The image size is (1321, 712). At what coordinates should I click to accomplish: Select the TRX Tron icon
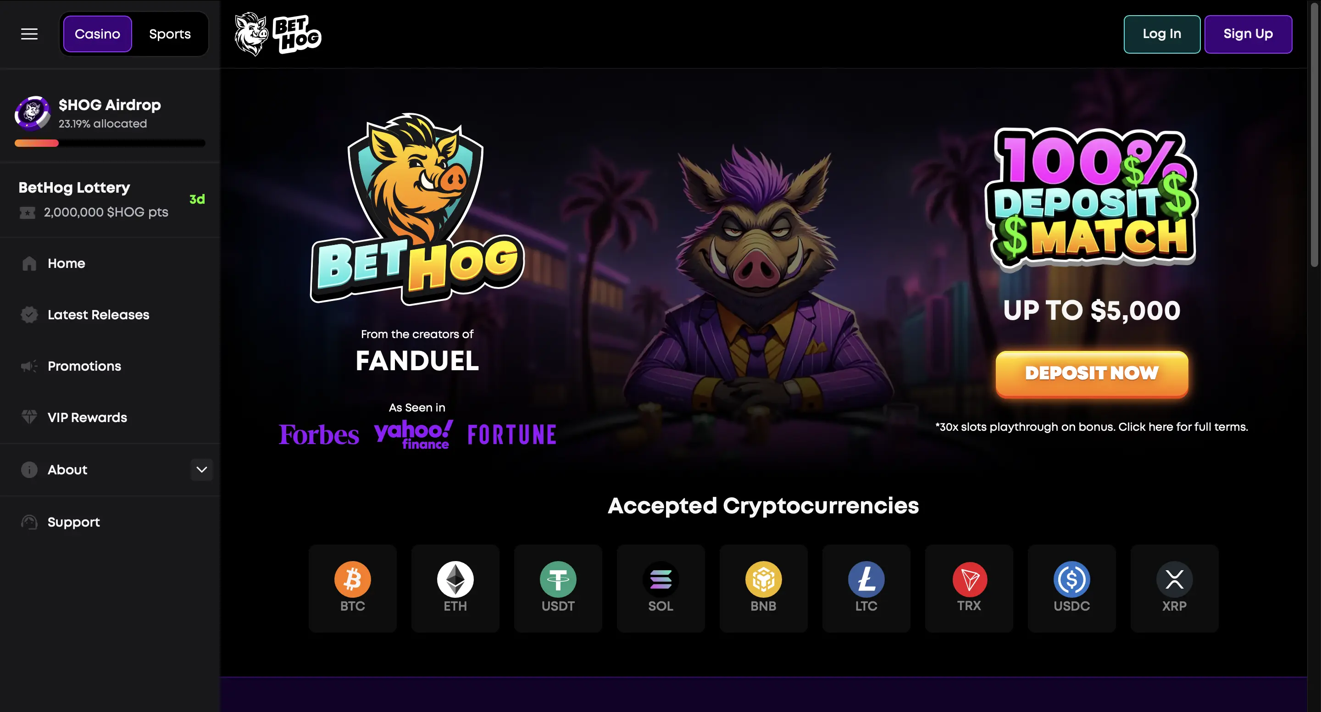click(969, 579)
